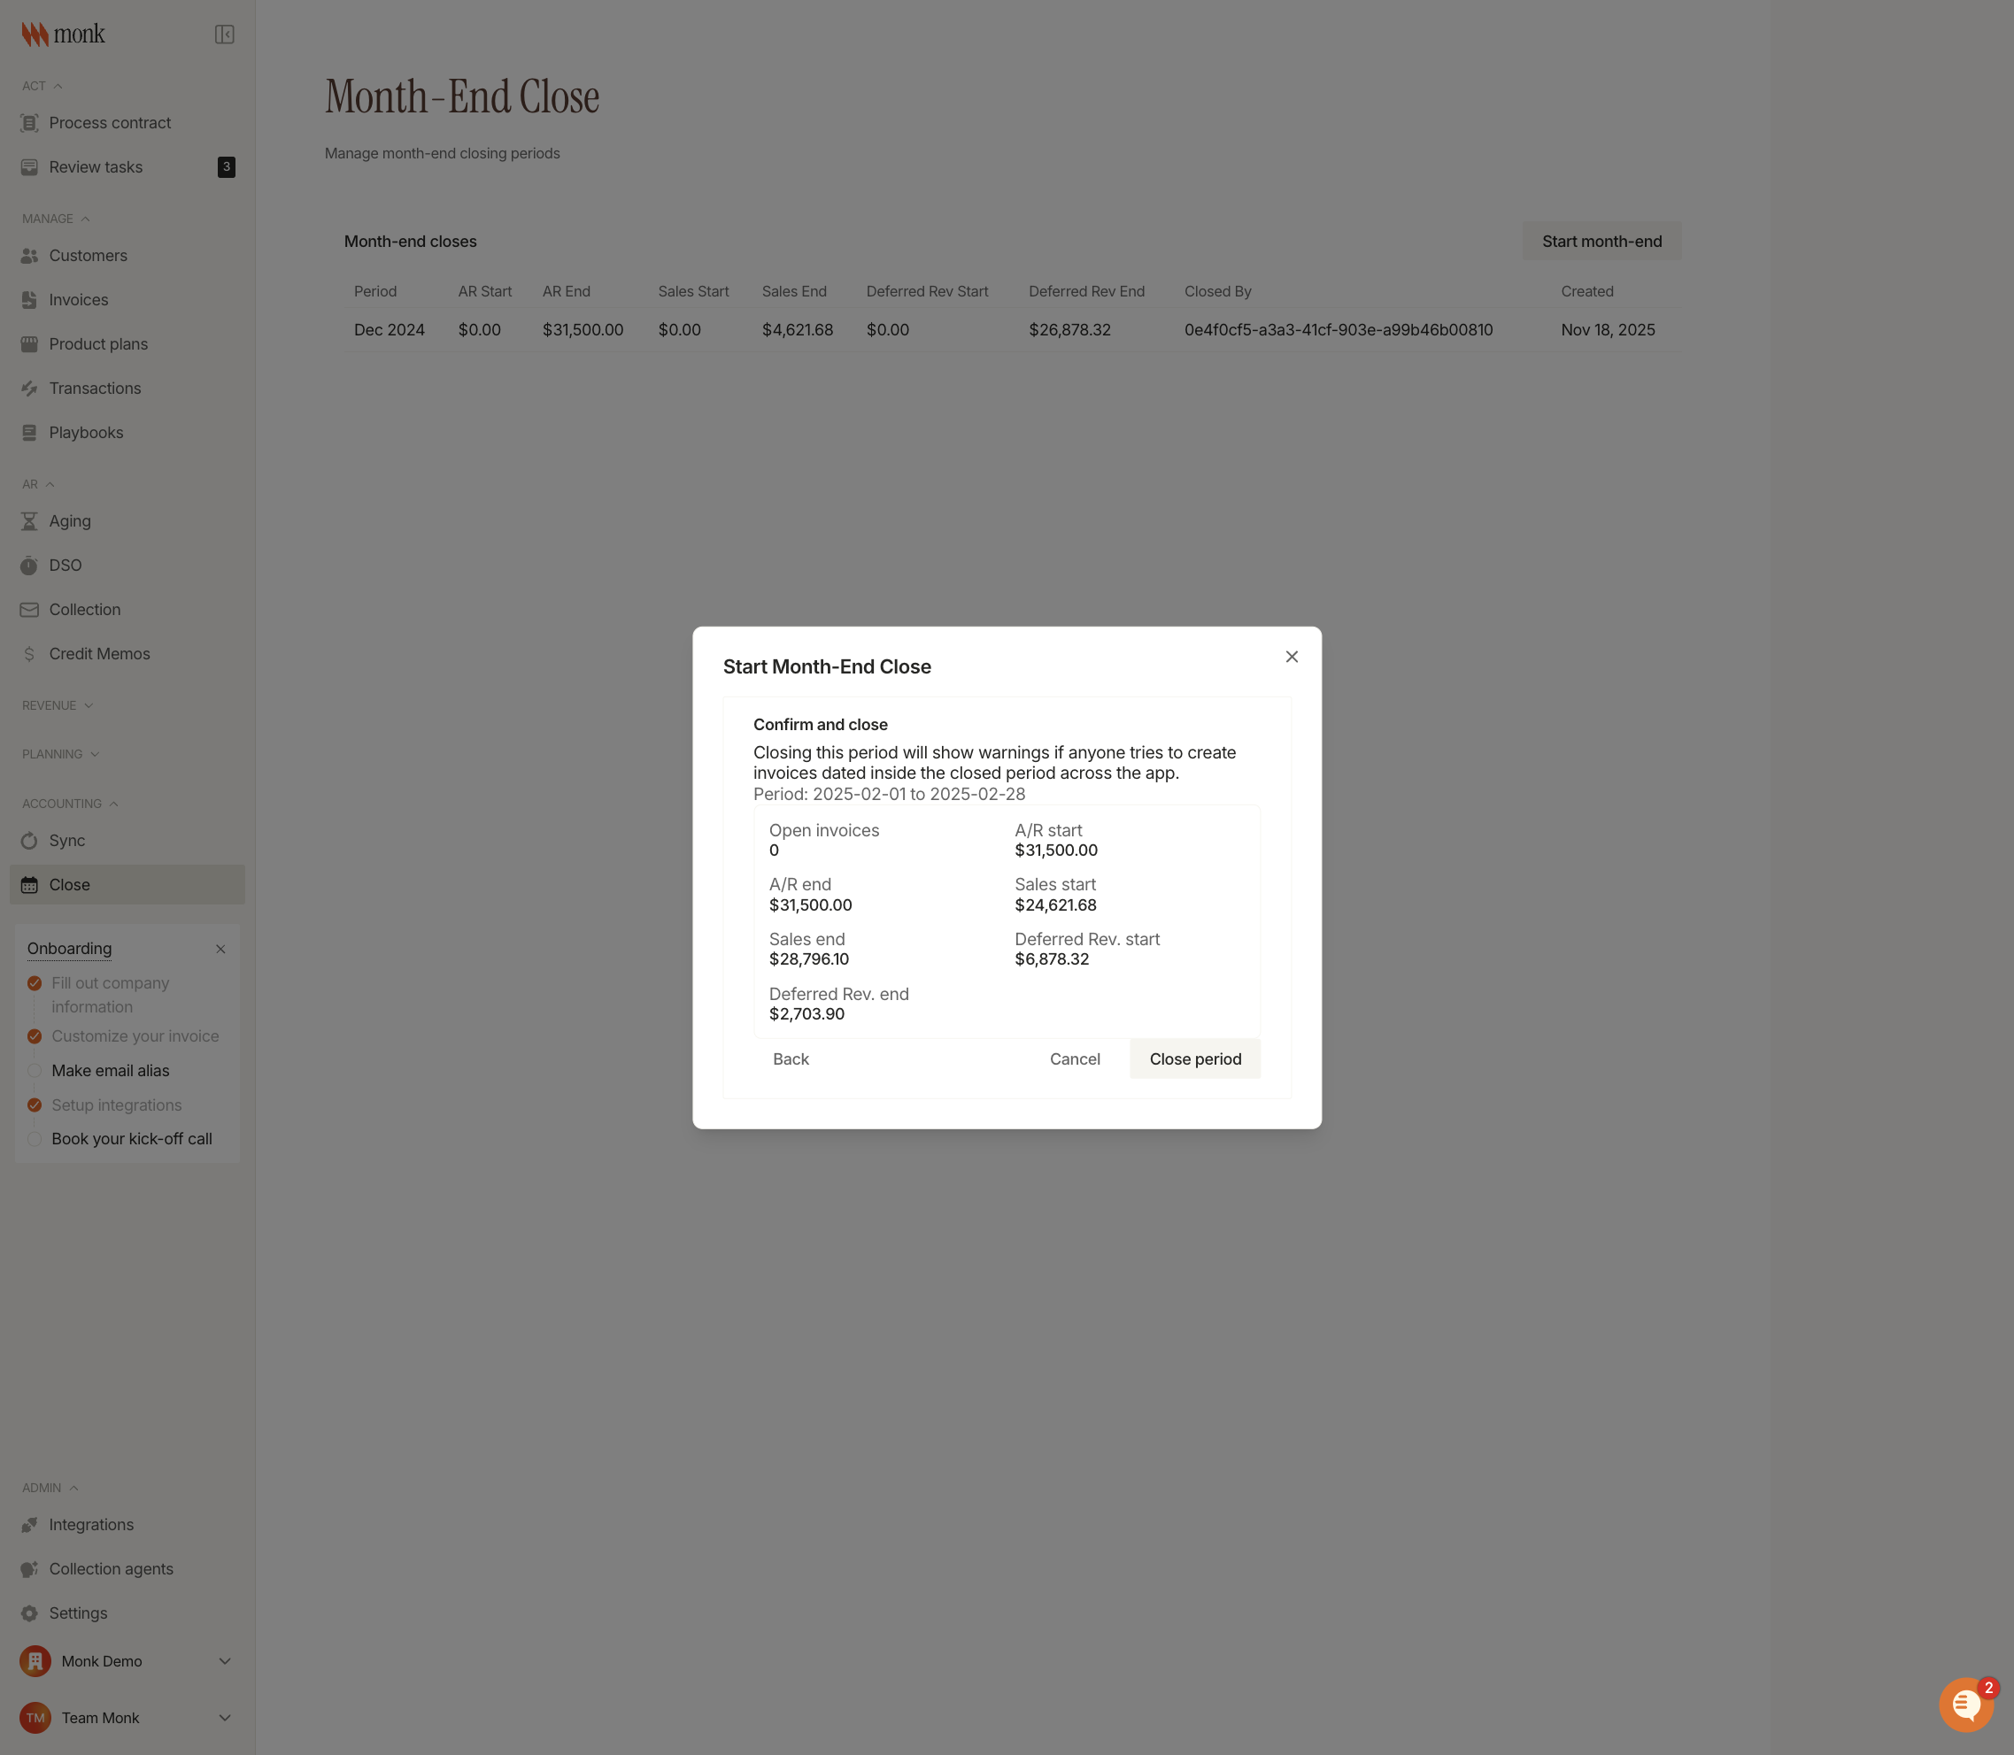Dismiss the Onboarding panel
Viewport: 2014px width, 1755px height.
[220, 949]
